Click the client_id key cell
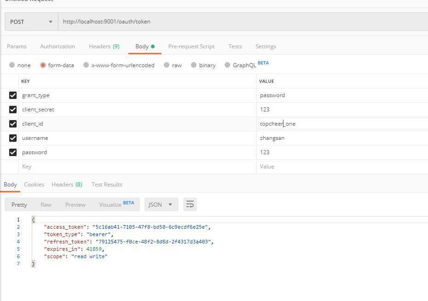Image resolution: width=428 pixels, height=301 pixels. (138, 124)
